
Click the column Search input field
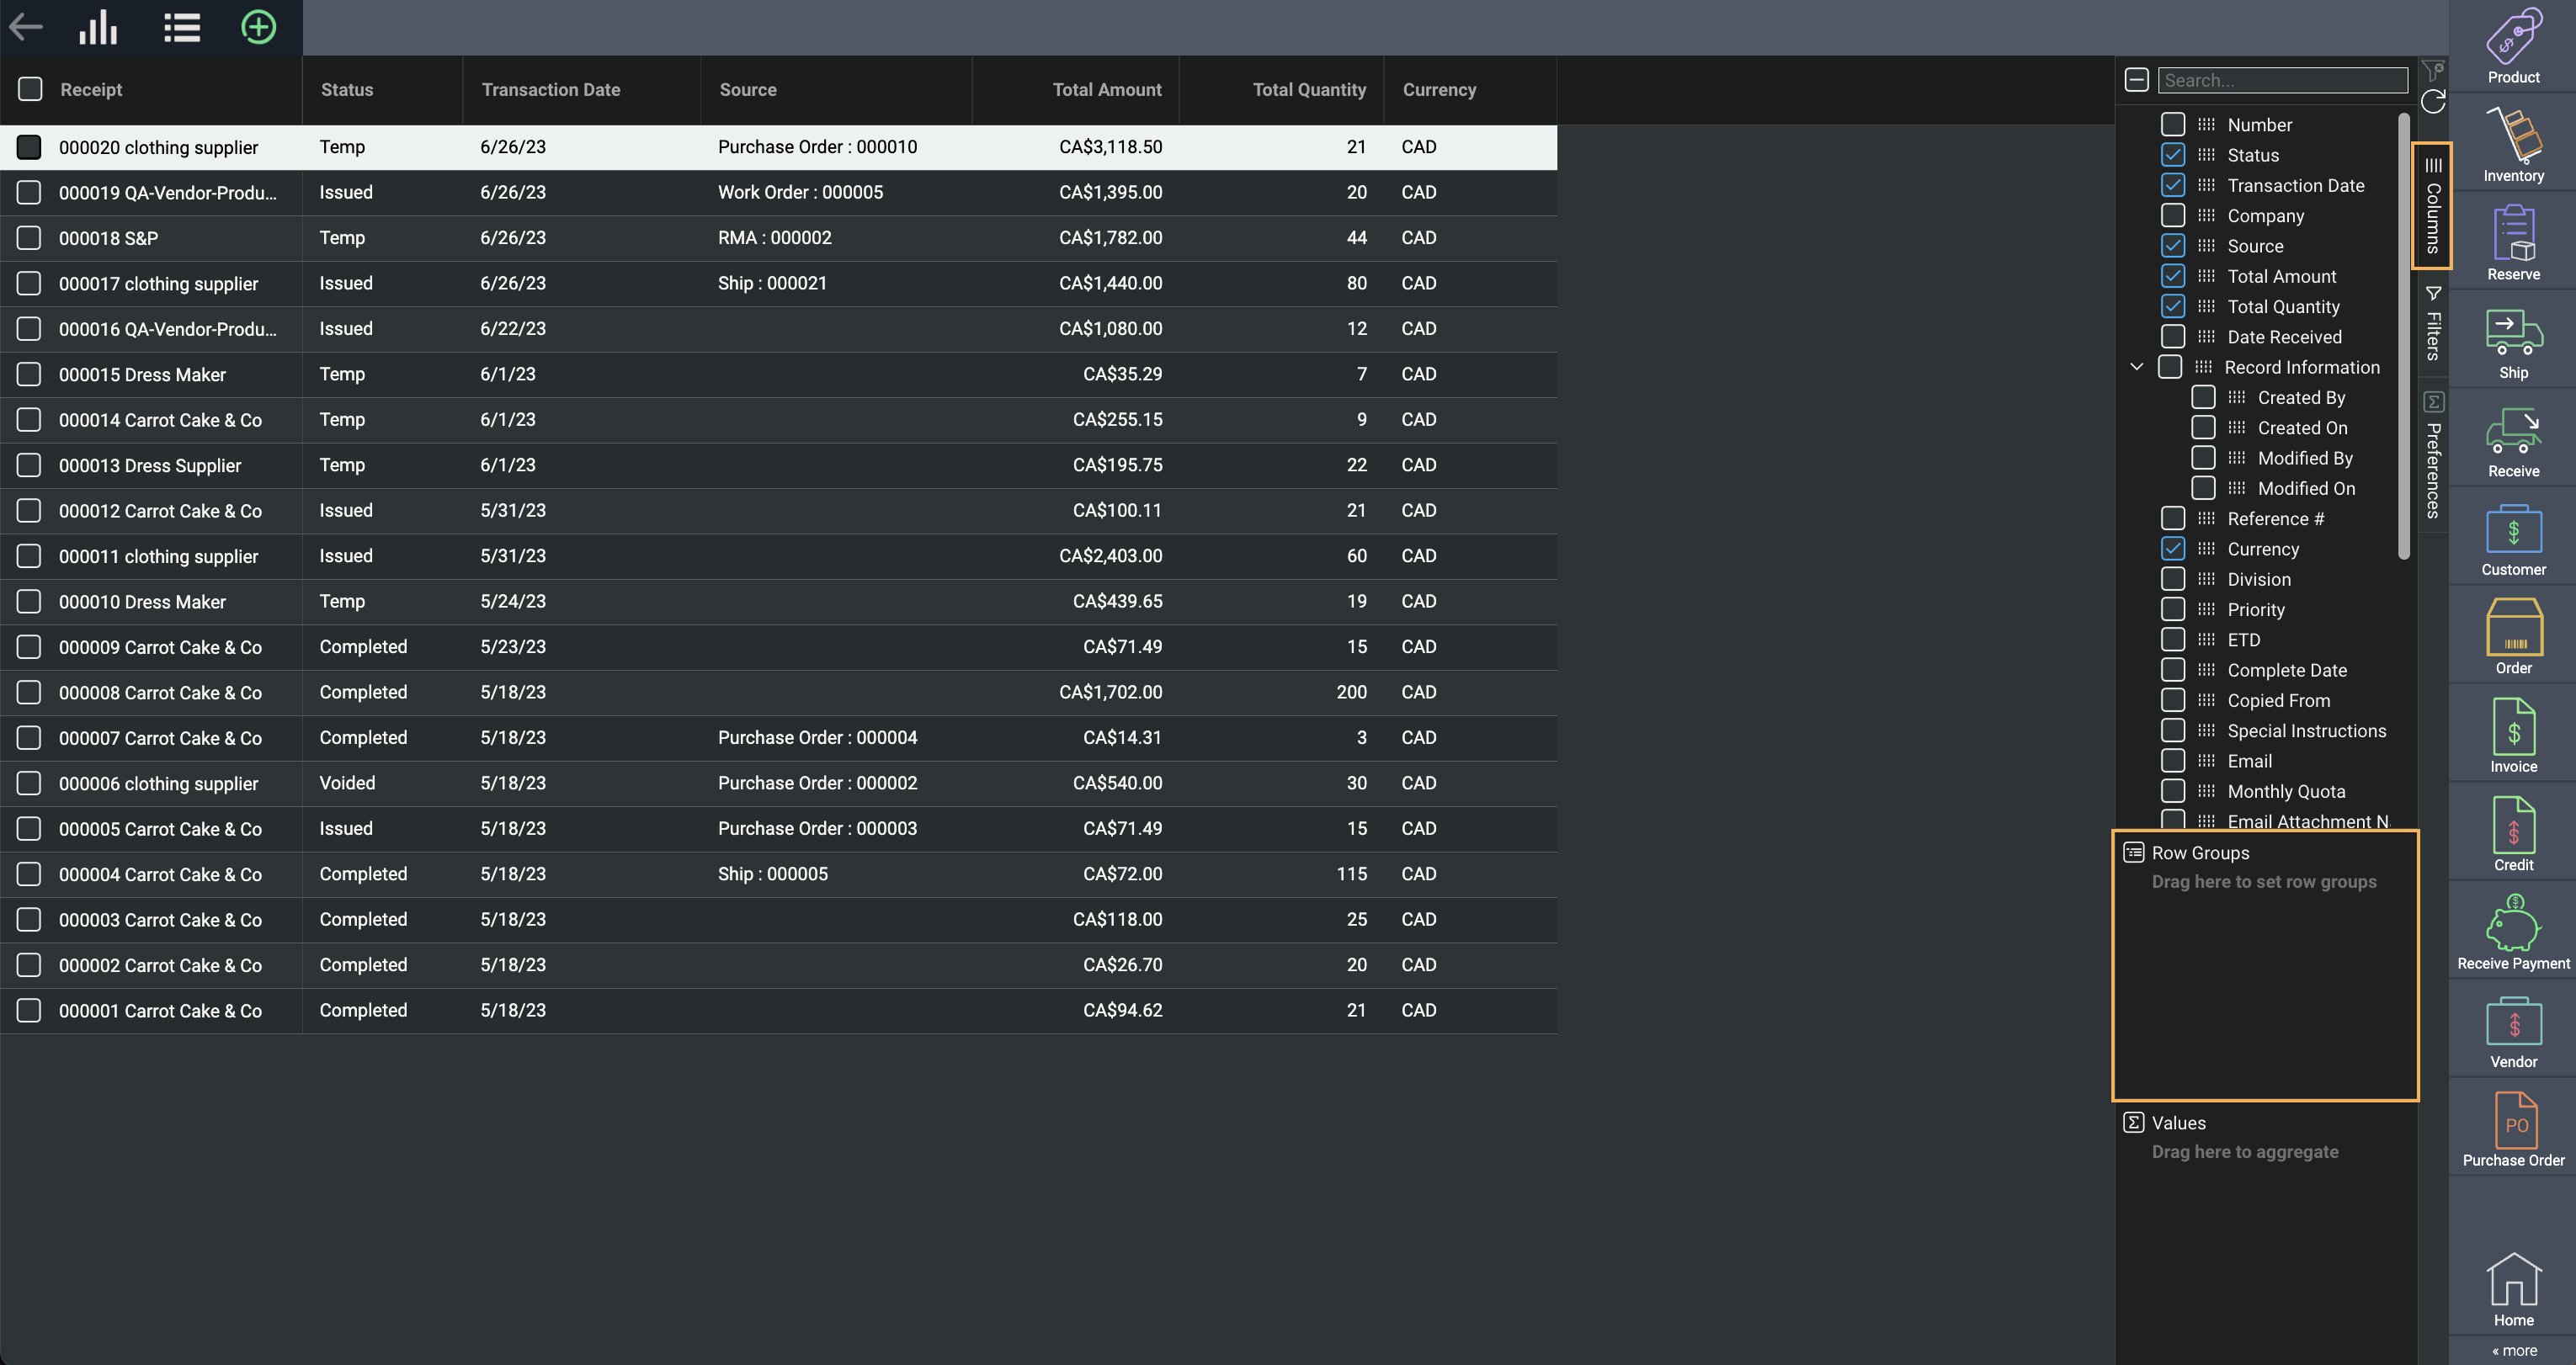pyautogui.click(x=2282, y=80)
